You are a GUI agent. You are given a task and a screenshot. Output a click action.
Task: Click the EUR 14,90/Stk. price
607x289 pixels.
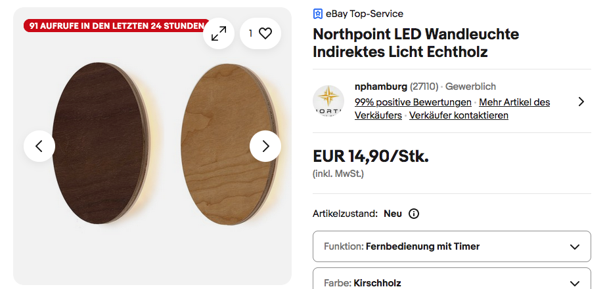371,157
